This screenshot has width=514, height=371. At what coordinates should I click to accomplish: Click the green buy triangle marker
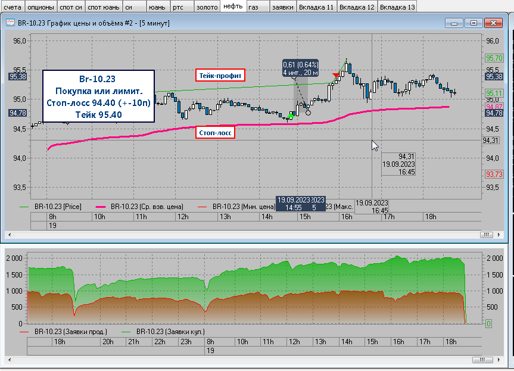point(291,115)
